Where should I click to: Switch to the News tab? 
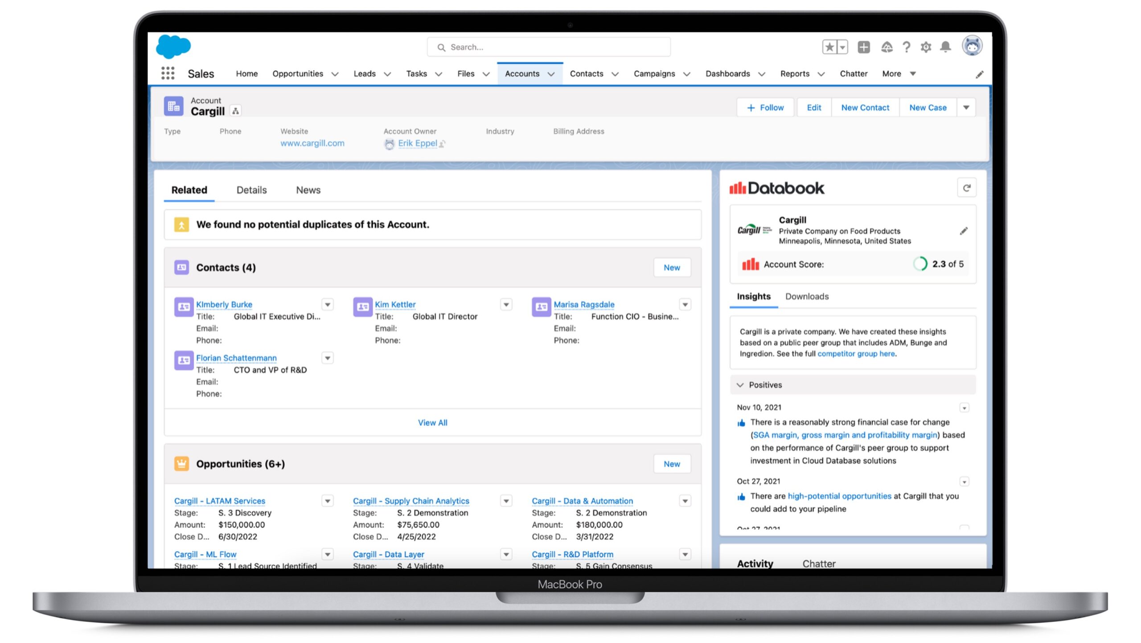click(308, 190)
